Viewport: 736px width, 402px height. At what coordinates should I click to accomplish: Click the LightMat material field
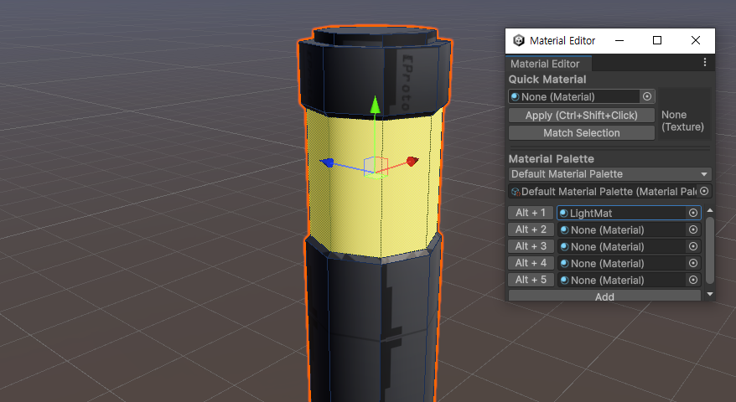click(x=622, y=214)
